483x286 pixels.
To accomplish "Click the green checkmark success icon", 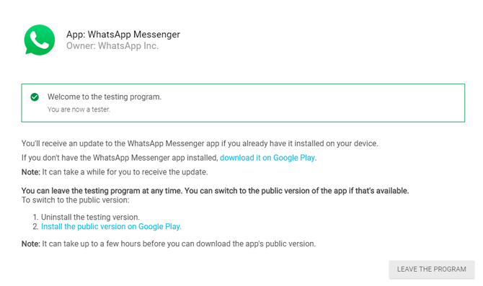I will [x=35, y=97].
